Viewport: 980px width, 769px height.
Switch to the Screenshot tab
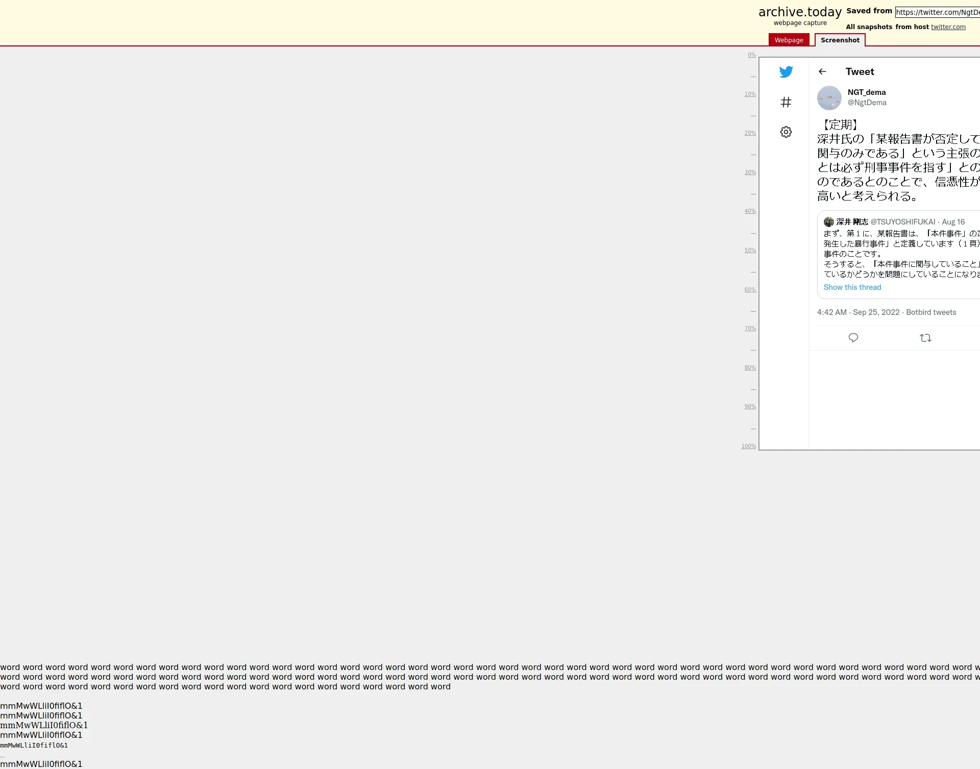[x=840, y=40]
